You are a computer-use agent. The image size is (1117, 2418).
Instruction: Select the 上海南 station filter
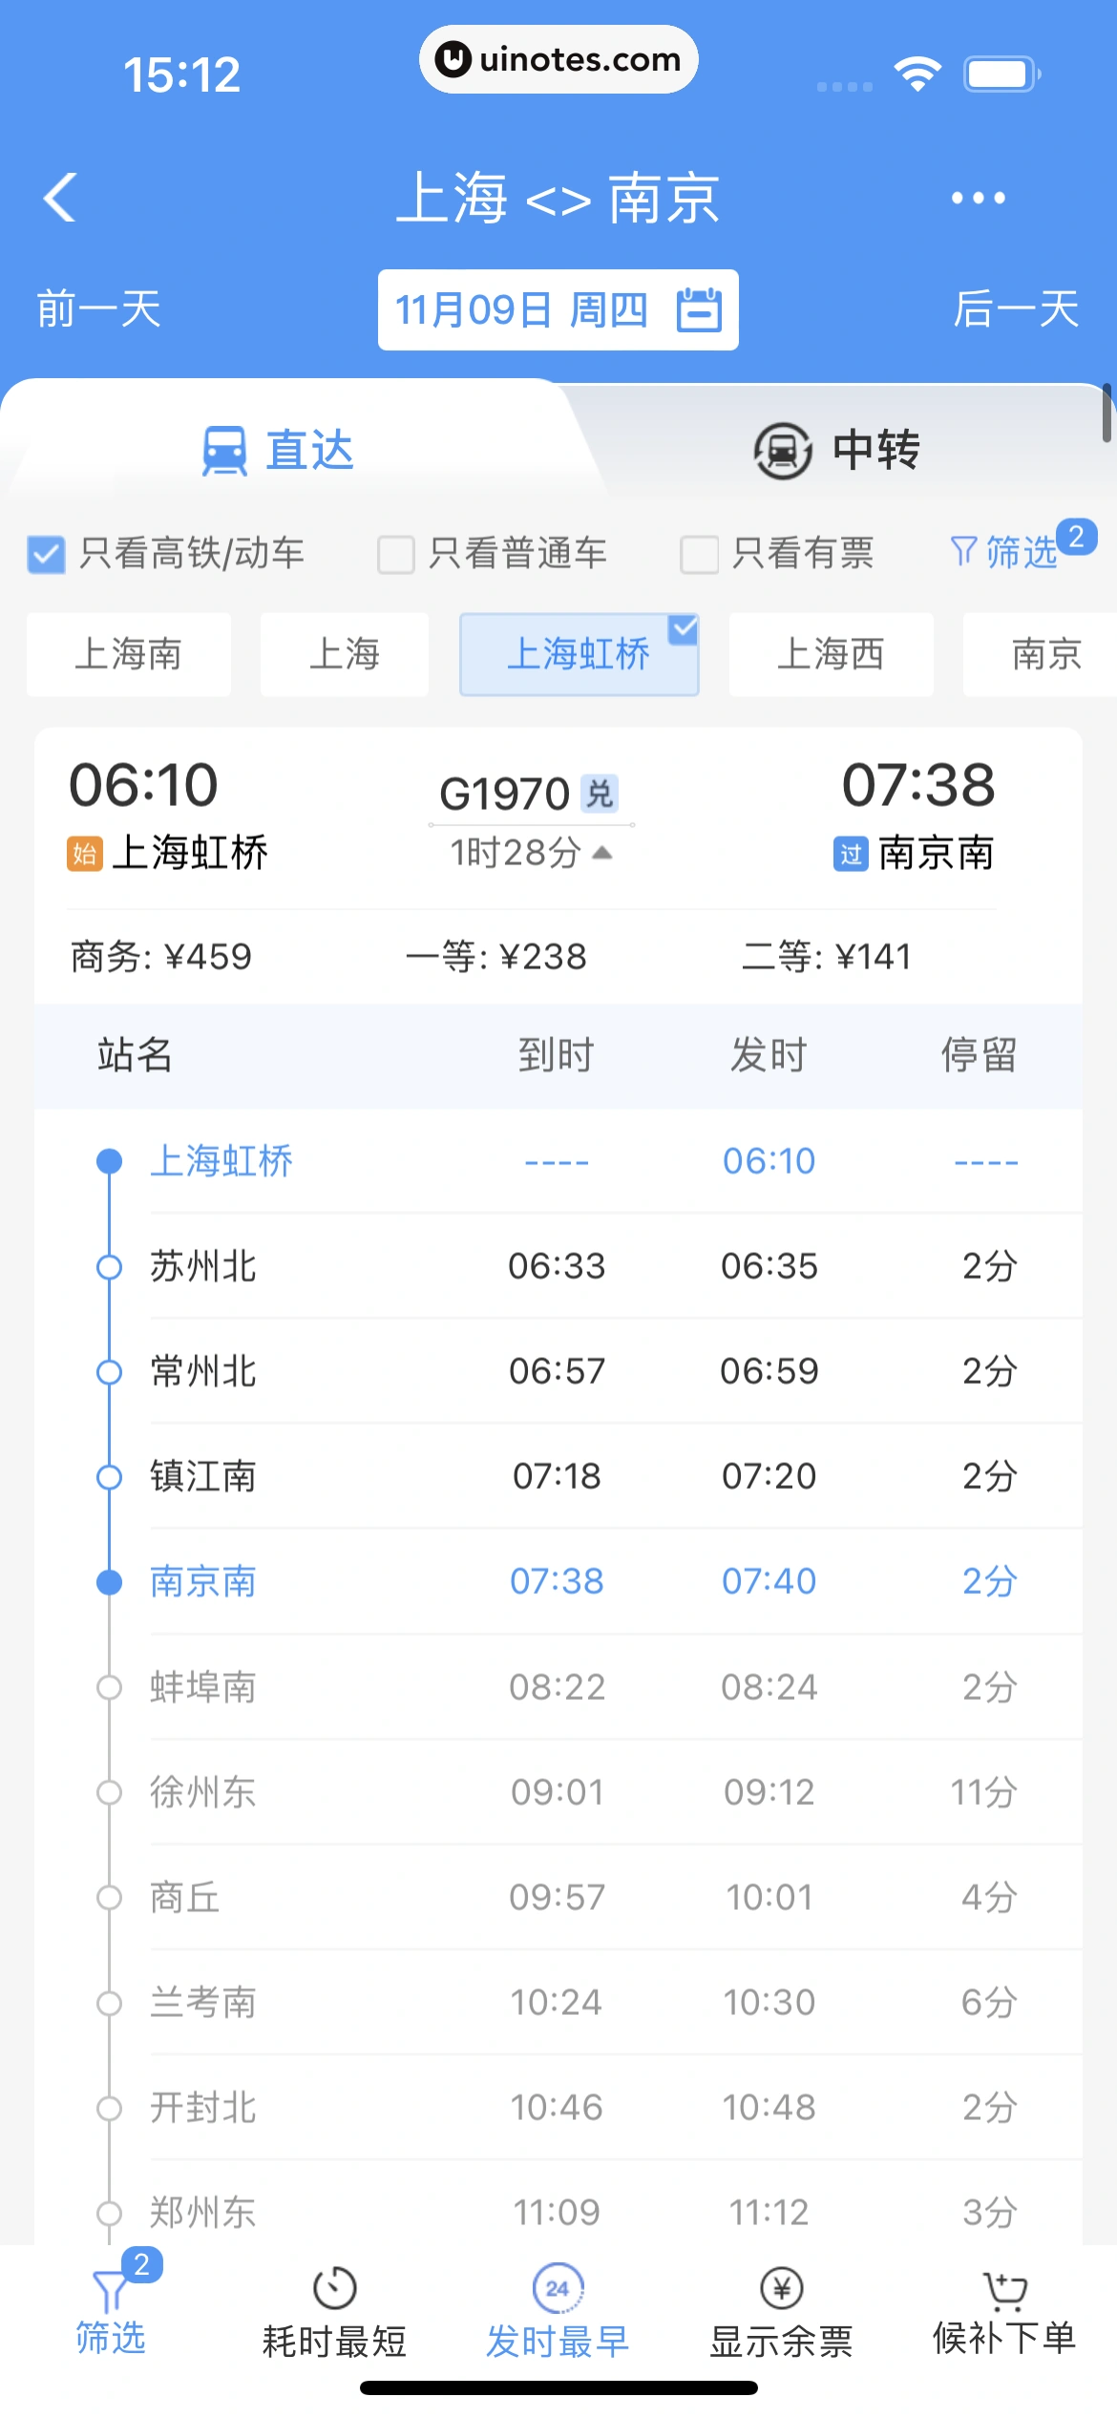[x=129, y=654]
